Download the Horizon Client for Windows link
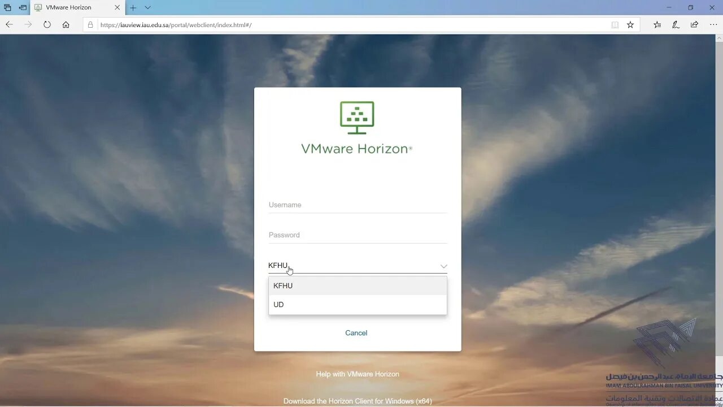This screenshot has width=723, height=407. coord(358,401)
